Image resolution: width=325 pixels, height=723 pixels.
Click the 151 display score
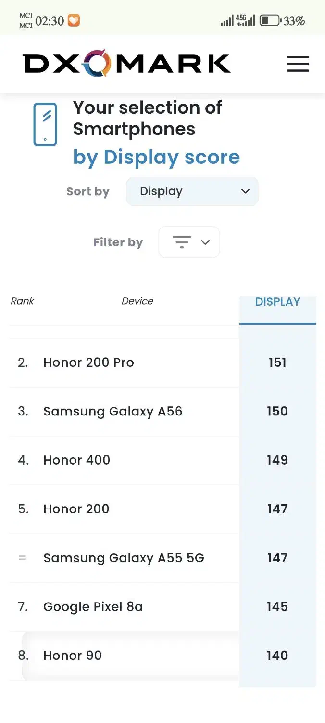pos(277,362)
